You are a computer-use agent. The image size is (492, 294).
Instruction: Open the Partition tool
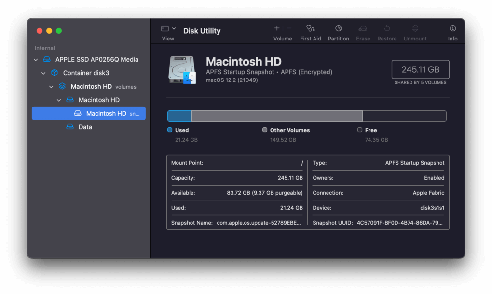point(338,28)
